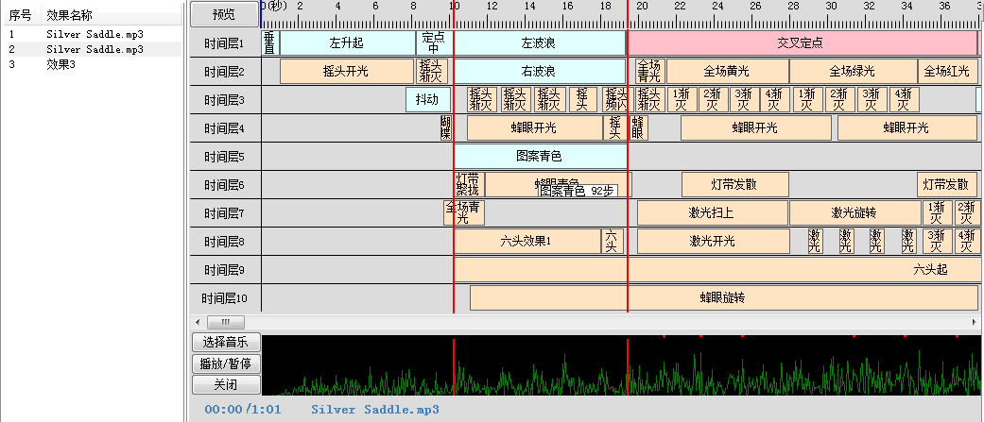Select the 激光旋转 block
Viewport: 984px width, 422px height.
point(855,213)
